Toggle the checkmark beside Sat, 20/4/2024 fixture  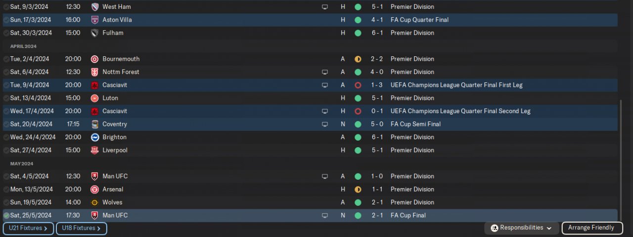(6, 124)
